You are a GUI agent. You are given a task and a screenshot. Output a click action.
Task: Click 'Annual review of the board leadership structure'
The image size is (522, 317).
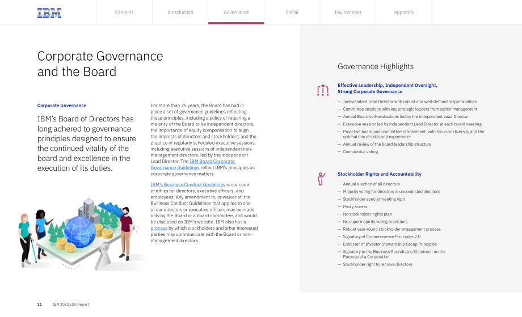tap(387, 145)
